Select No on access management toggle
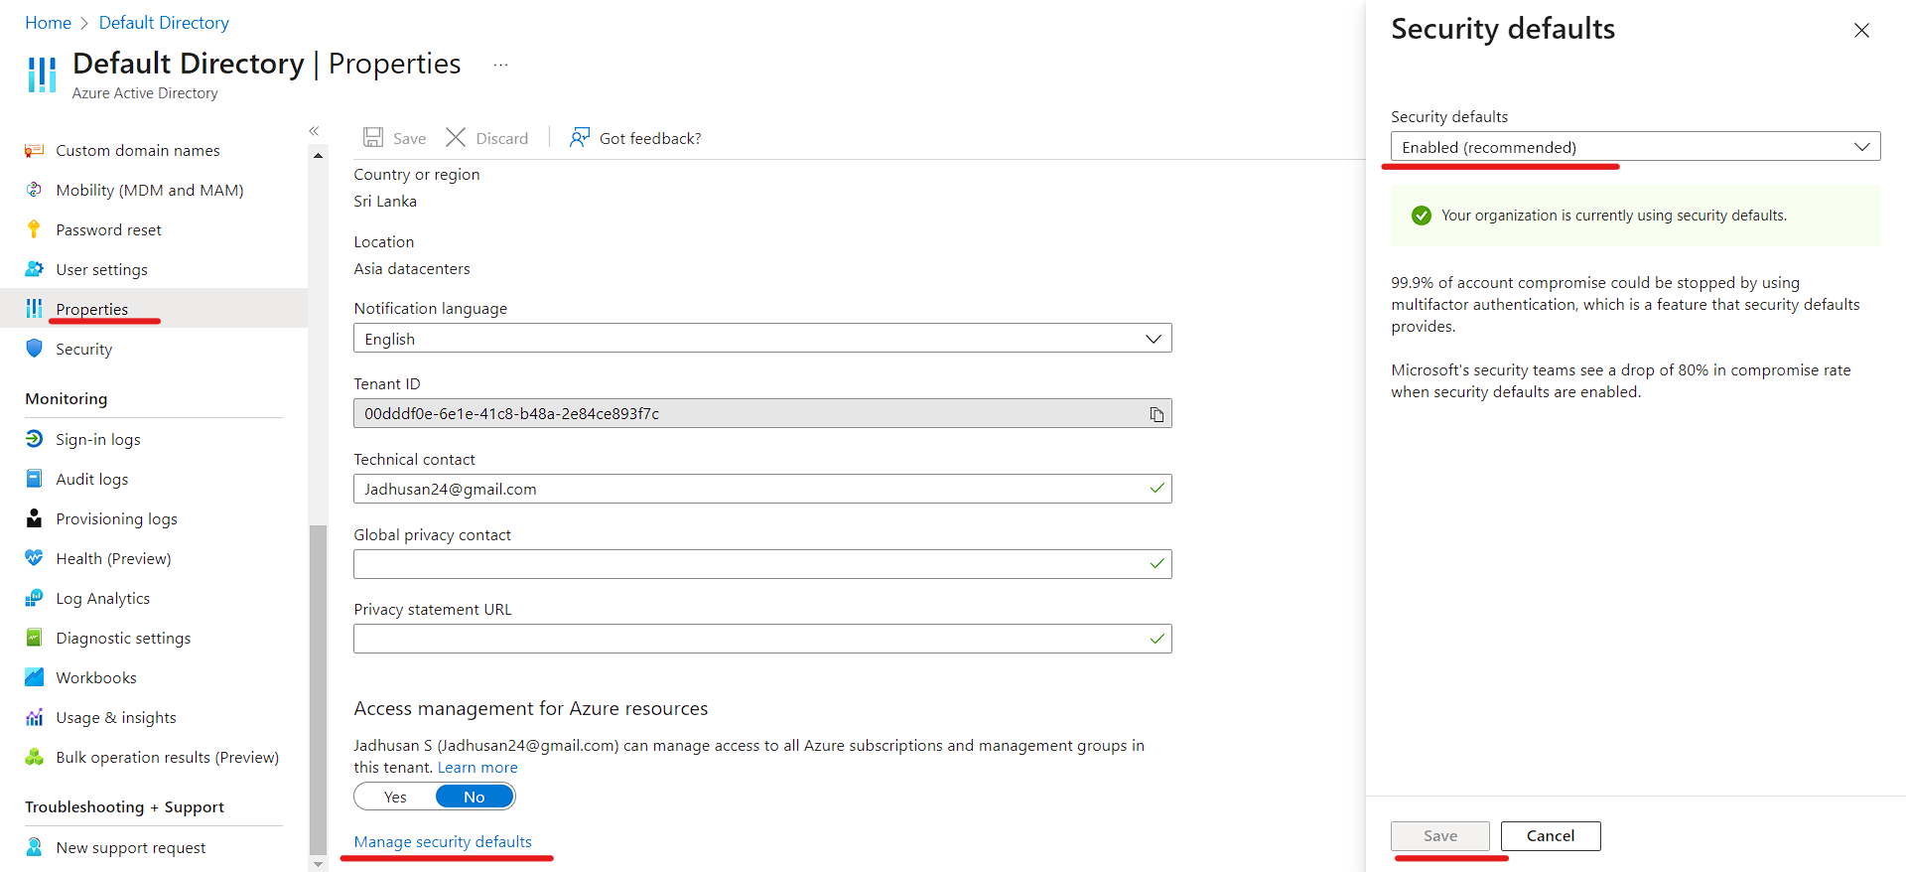Image resolution: width=1906 pixels, height=872 pixels. tap(475, 797)
